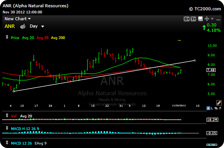Click the TC2000.com copyright text
Image resolution: width=224 pixels, height=148 pixels.
[x=205, y=9]
